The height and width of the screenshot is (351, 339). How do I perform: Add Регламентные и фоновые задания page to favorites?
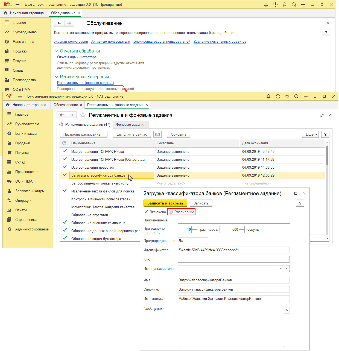pyautogui.click(x=83, y=115)
